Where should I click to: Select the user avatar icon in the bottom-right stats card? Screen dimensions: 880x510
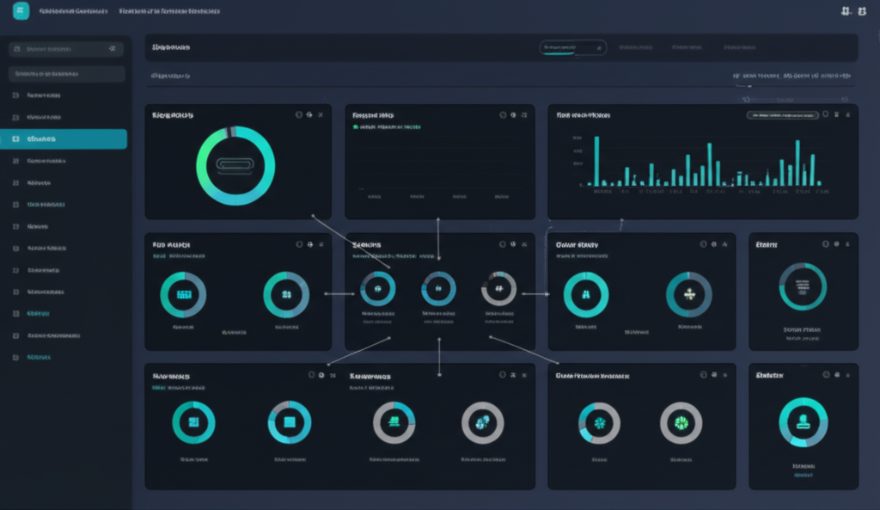coord(803,421)
